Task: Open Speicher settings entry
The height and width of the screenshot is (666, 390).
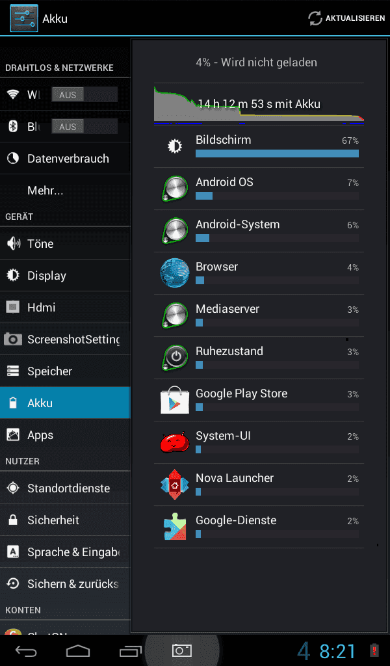Action: coord(65,371)
